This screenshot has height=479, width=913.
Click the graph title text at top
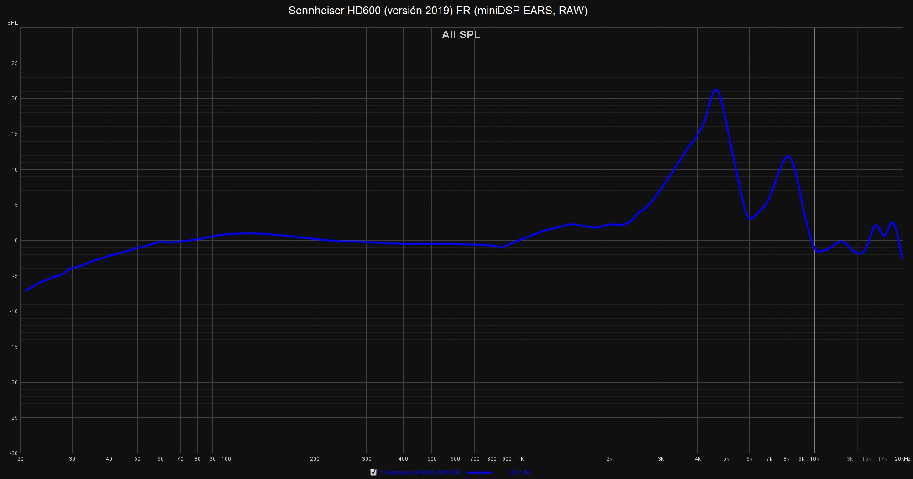click(438, 11)
